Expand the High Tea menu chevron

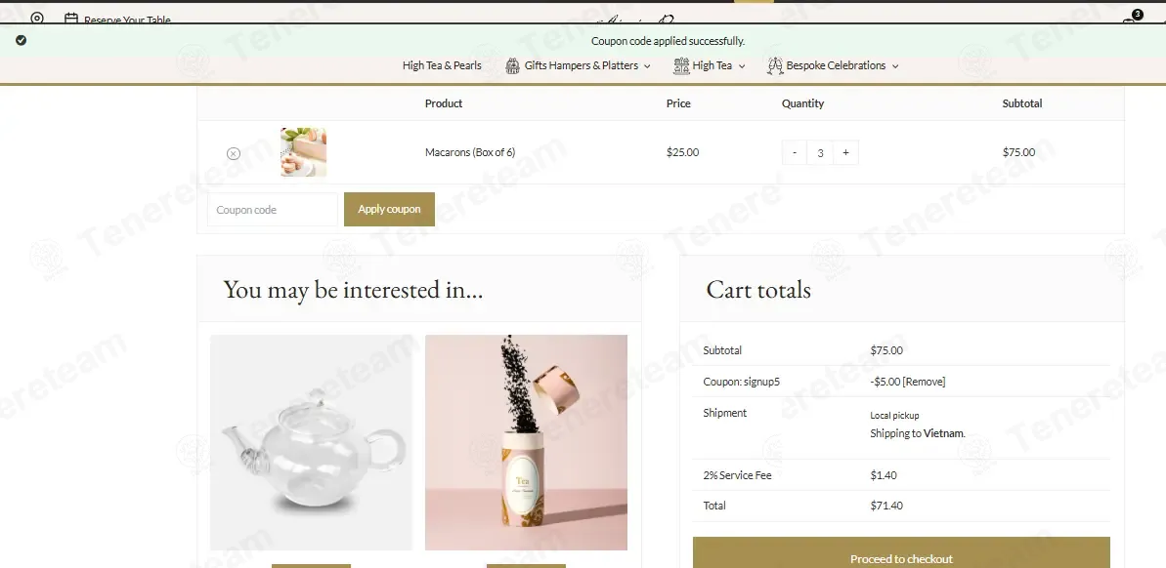(742, 66)
